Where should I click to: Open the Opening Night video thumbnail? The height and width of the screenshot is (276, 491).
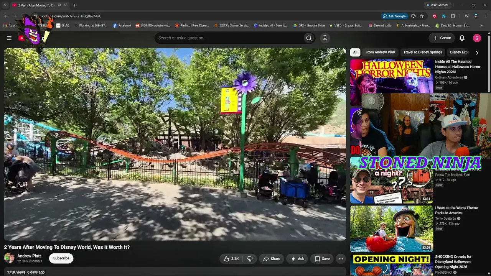coord(391,265)
